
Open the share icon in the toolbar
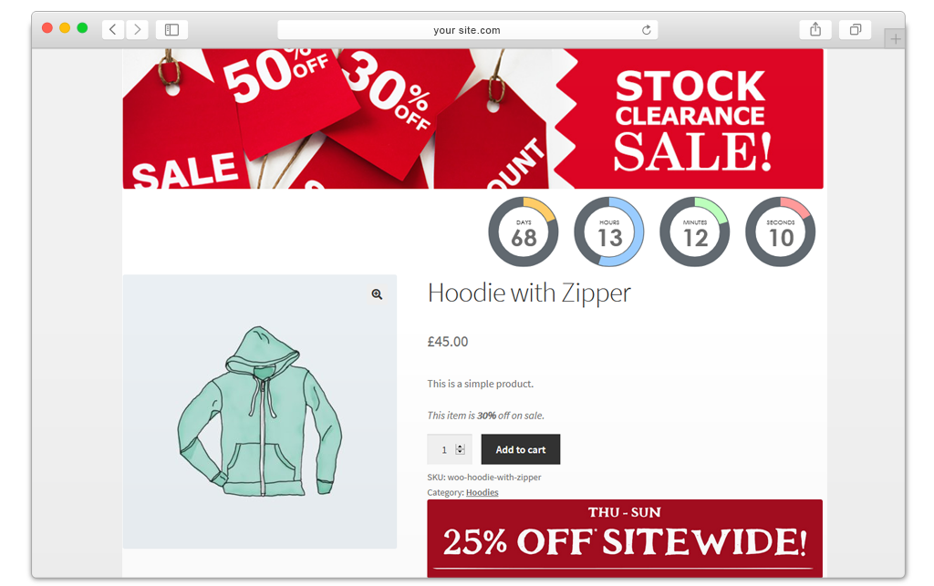click(x=815, y=29)
